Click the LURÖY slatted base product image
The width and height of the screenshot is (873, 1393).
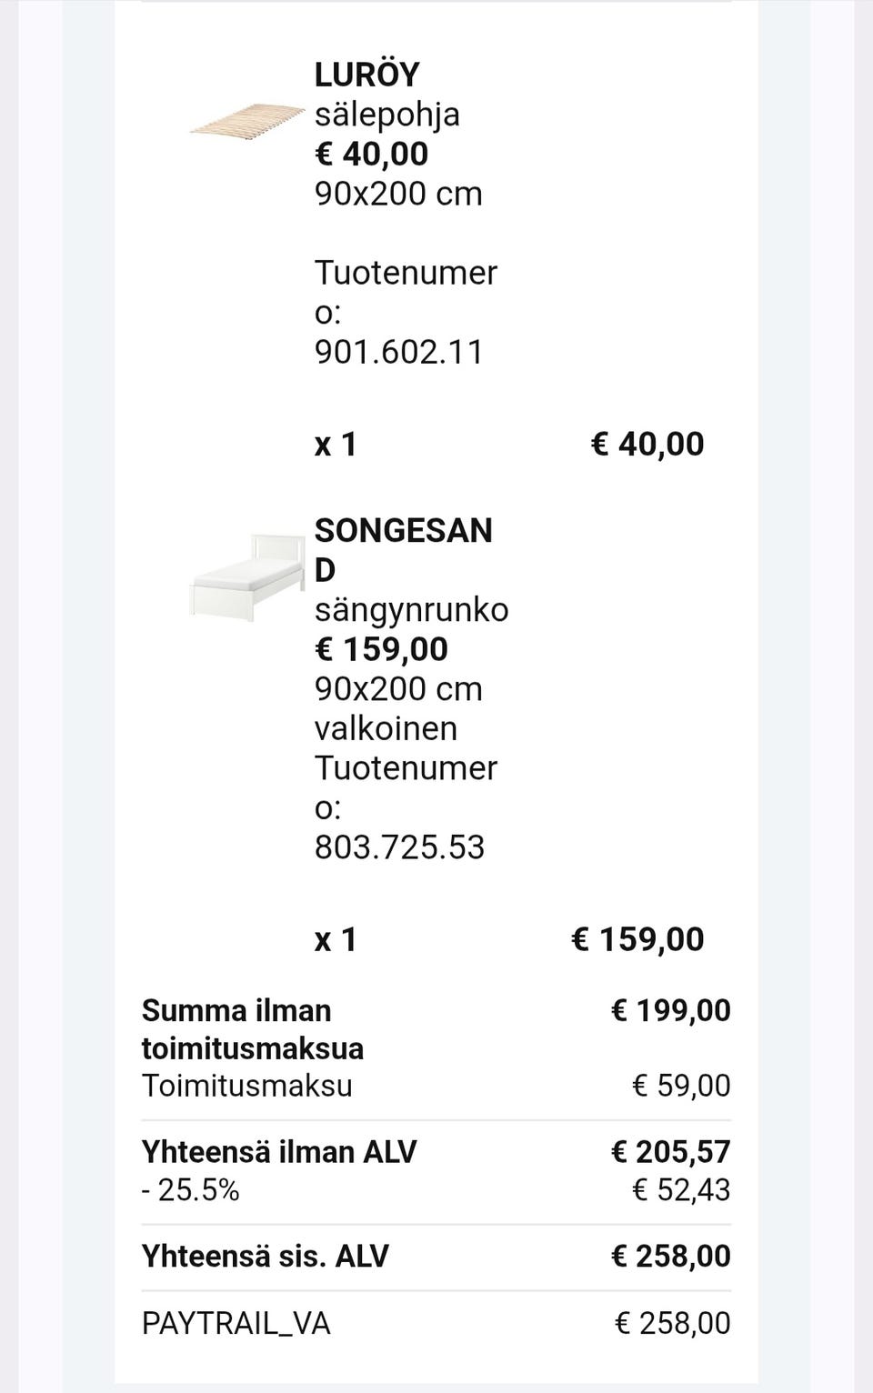pyautogui.click(x=246, y=121)
